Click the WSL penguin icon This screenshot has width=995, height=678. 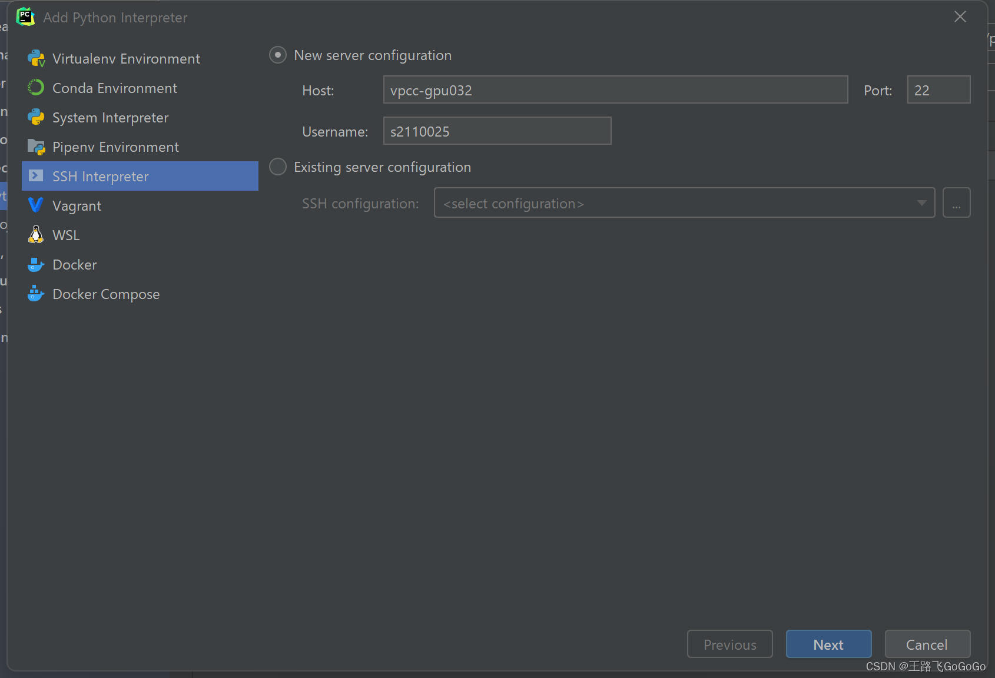point(36,234)
